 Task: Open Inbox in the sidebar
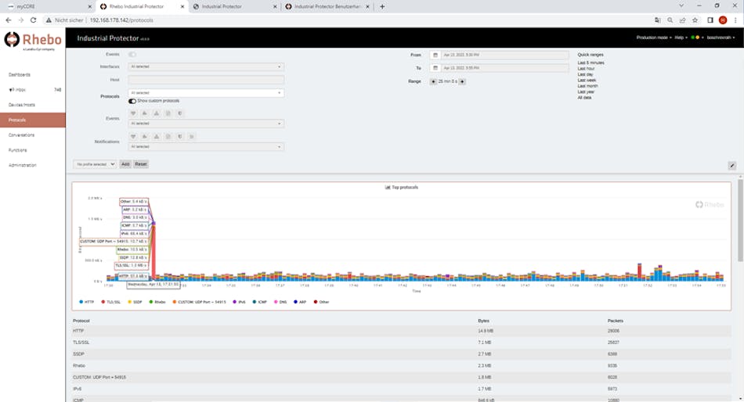coord(33,90)
